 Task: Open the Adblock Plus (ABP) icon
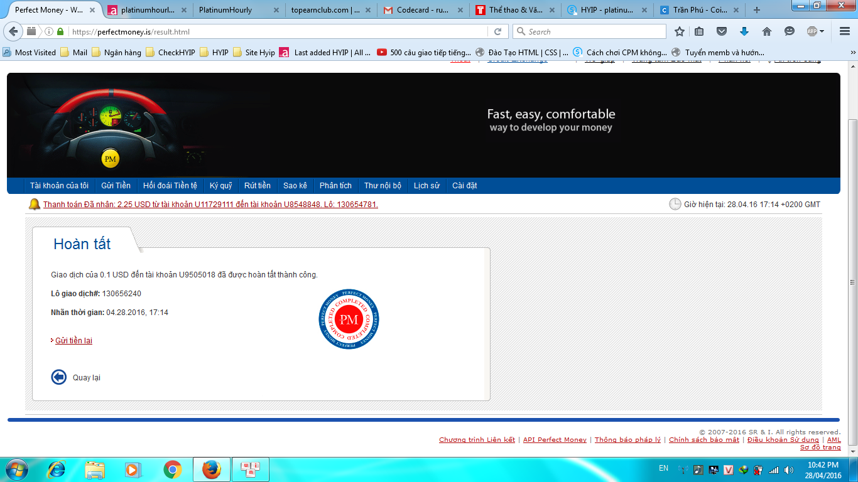[812, 31]
